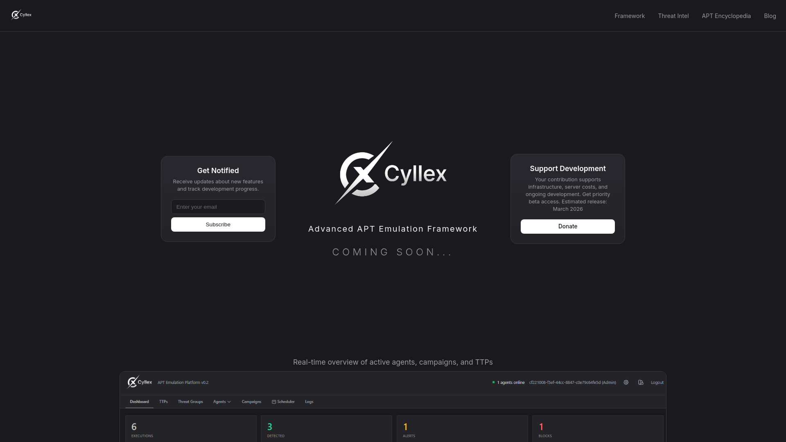The image size is (786, 442).
Task: Click the Subscribe button
Action: 218,224
